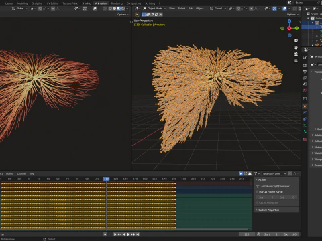This screenshot has width=322, height=241.
Task: Open the Object Mode dropdown
Action: point(154,9)
